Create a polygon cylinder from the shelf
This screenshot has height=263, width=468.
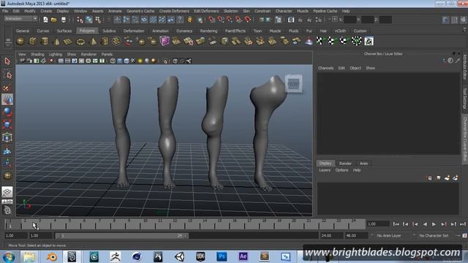click(45, 42)
